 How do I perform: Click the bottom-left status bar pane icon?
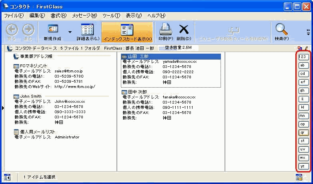click(7, 177)
